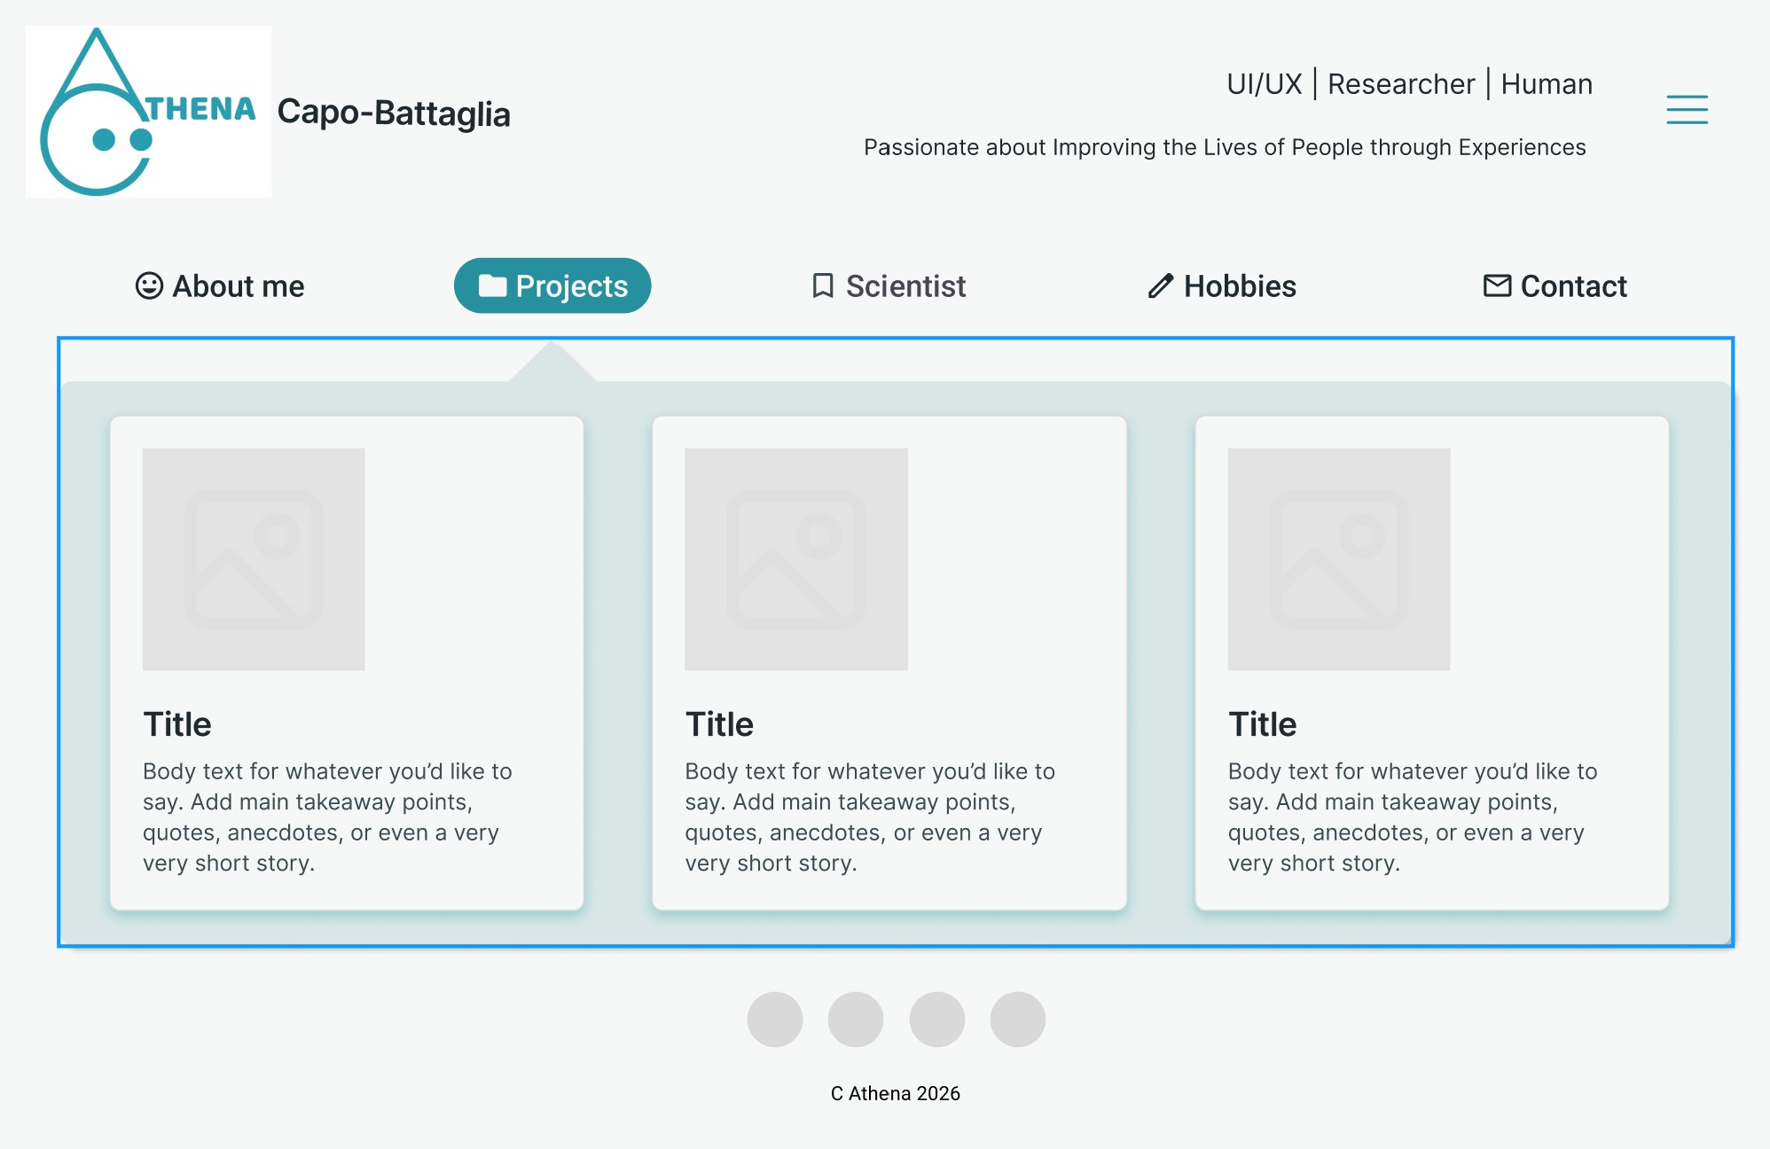1770x1149 pixels.
Task: Click the folder icon in Projects tab
Action: tap(492, 285)
